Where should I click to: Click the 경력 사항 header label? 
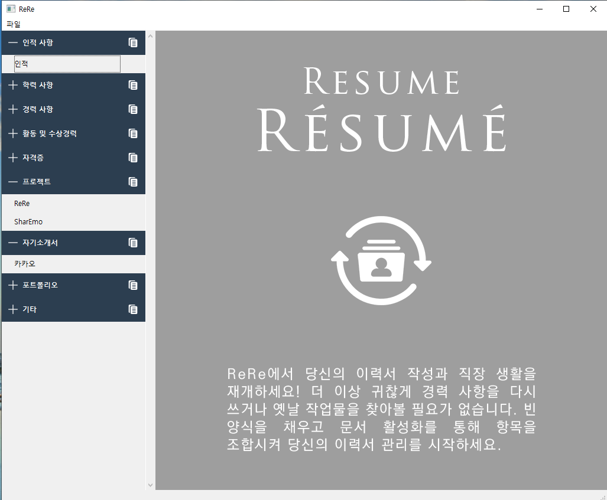click(x=38, y=109)
